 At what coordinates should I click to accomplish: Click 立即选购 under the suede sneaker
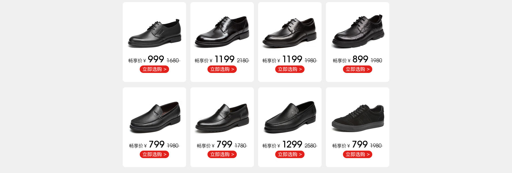click(358, 154)
